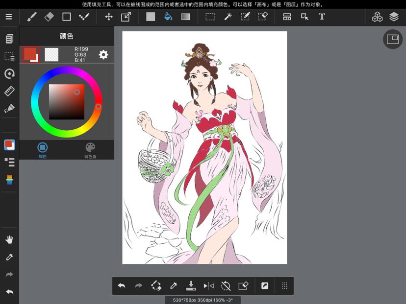Activate the Magic Wand selection tool

[228, 17]
